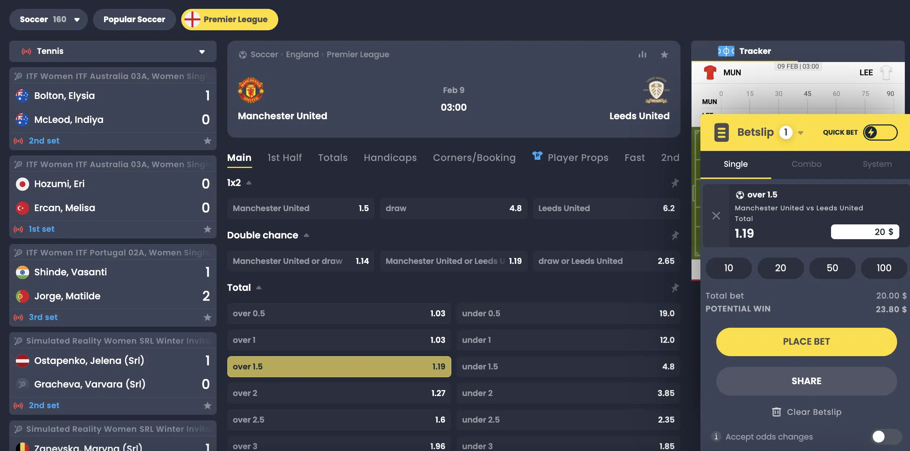910x451 pixels.
Task: Switch betslip to Combo tab
Action: click(806, 164)
